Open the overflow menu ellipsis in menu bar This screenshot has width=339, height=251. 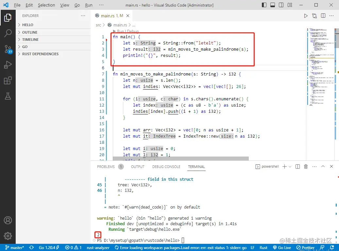(101, 5)
